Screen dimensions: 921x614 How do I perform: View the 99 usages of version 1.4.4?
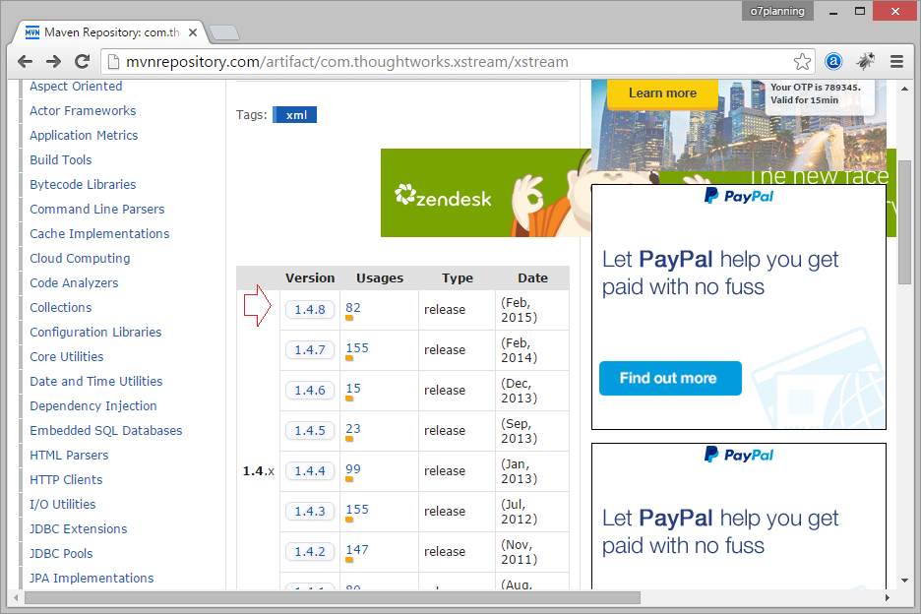pyautogui.click(x=353, y=469)
